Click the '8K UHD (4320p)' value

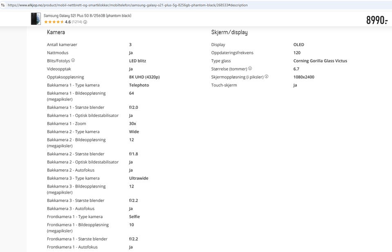[x=144, y=77]
